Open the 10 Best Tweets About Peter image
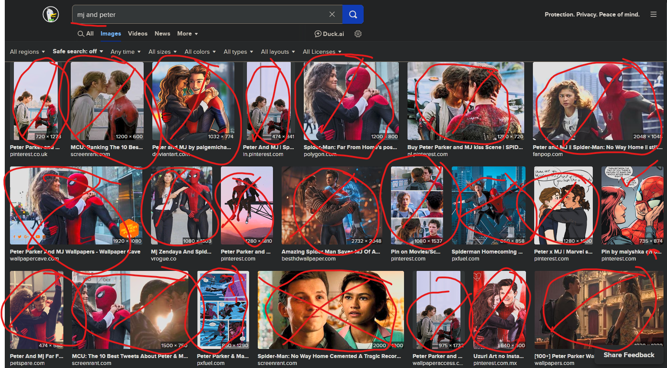This screenshot has height=368, width=667. coord(130,310)
